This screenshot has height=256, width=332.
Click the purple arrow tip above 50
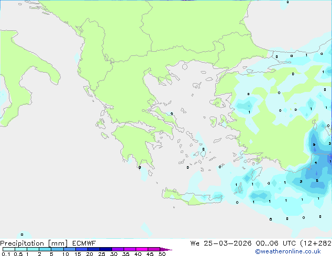pyautogui.click(x=166, y=249)
